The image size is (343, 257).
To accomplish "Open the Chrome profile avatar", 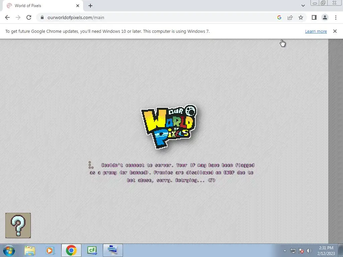I will click(325, 17).
